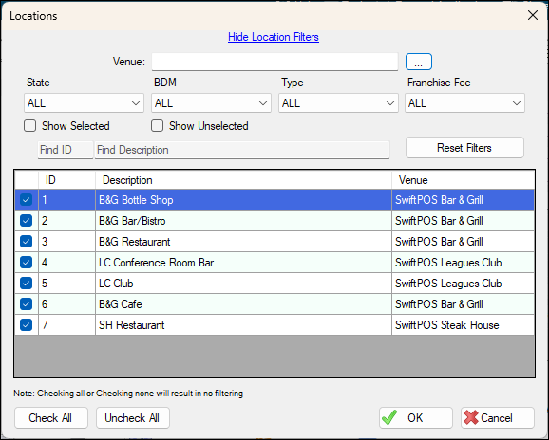The height and width of the screenshot is (440, 549).
Task: Click the Reset Filters button
Action: click(464, 148)
